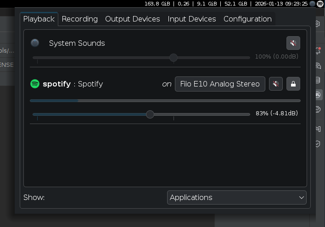Click the gear icon in the right sidebar
The image size is (325, 227).
(x=317, y=24)
